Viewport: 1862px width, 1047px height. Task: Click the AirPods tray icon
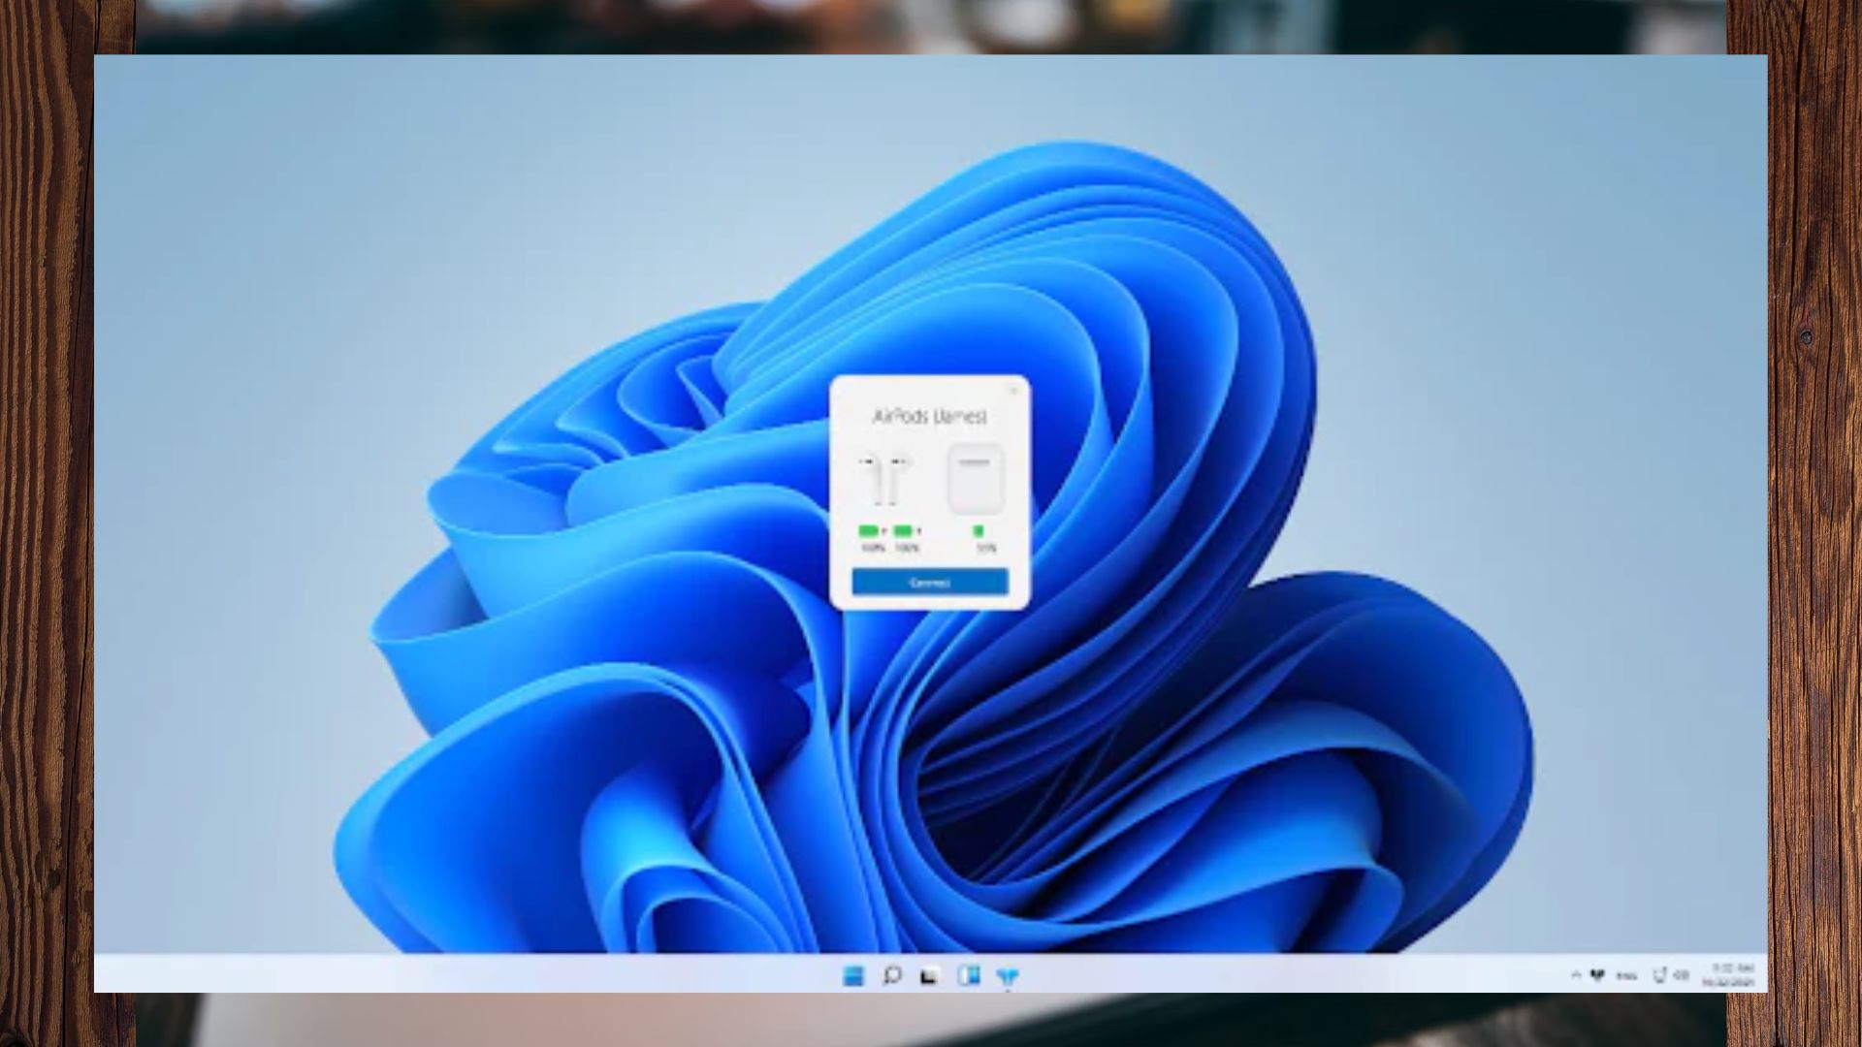point(1597,975)
